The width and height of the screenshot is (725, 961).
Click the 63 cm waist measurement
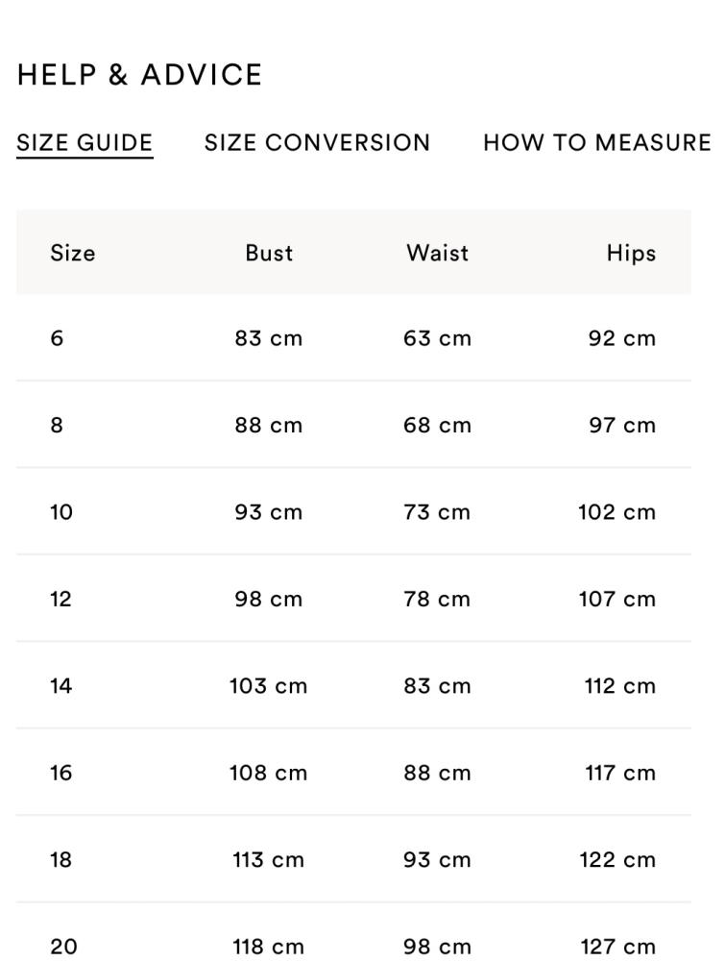click(x=437, y=338)
